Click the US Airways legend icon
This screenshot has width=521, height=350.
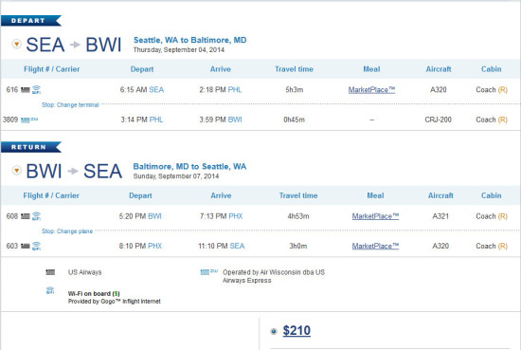(x=50, y=272)
